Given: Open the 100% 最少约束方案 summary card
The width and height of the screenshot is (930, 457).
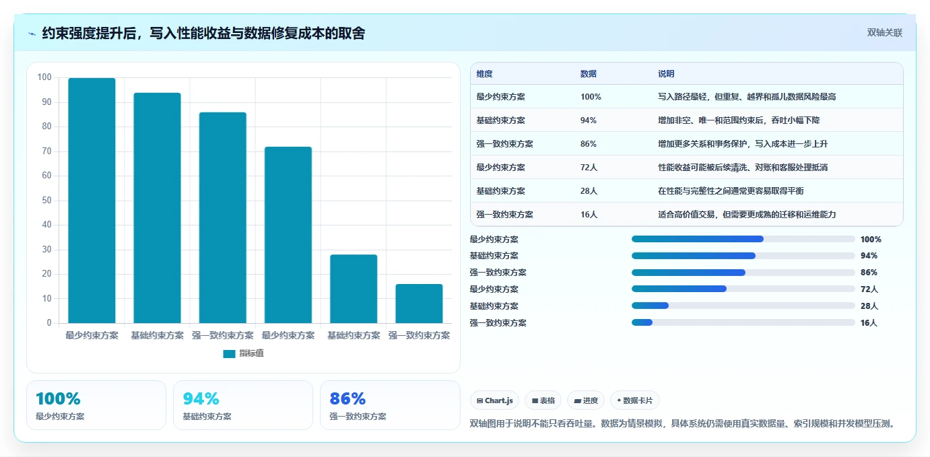Looking at the screenshot, I should coord(96,405).
